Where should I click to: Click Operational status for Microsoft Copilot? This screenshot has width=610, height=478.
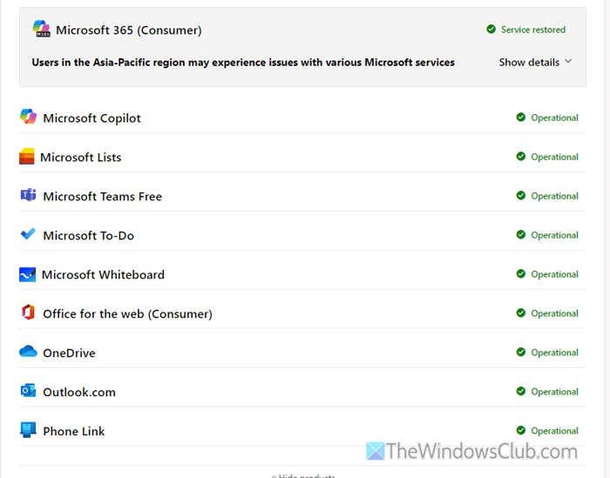pyautogui.click(x=555, y=118)
